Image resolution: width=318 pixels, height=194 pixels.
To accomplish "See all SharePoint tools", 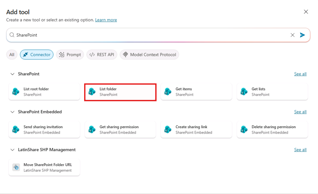I will 300,74.
